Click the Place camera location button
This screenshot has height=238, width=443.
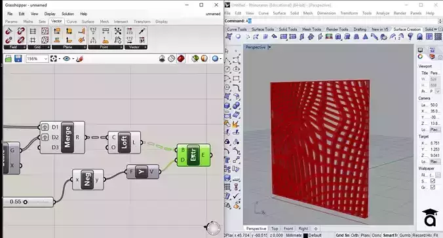pos(434,129)
